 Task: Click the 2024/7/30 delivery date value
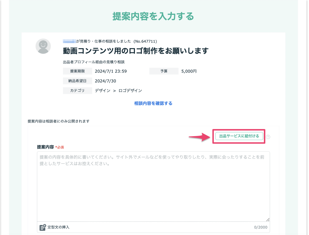[x=105, y=81]
